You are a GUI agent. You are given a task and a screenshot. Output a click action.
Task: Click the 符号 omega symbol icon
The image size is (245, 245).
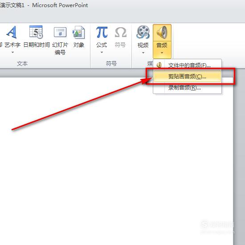pyautogui.click(x=120, y=32)
